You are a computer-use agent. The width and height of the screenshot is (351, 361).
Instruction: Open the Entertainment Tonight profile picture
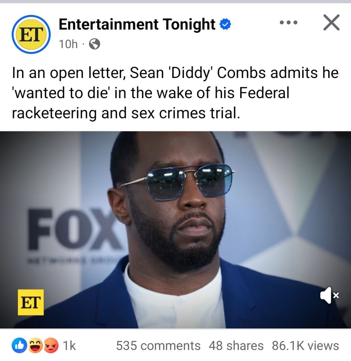coord(31,34)
